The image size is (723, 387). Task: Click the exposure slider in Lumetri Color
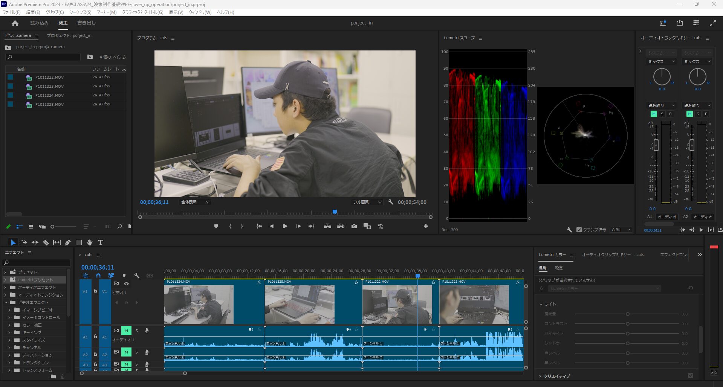(x=627, y=314)
